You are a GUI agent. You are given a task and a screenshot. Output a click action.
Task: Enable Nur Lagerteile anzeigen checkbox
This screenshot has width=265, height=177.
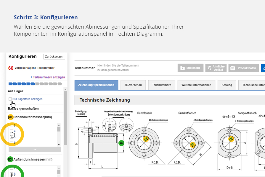[x=10, y=99]
